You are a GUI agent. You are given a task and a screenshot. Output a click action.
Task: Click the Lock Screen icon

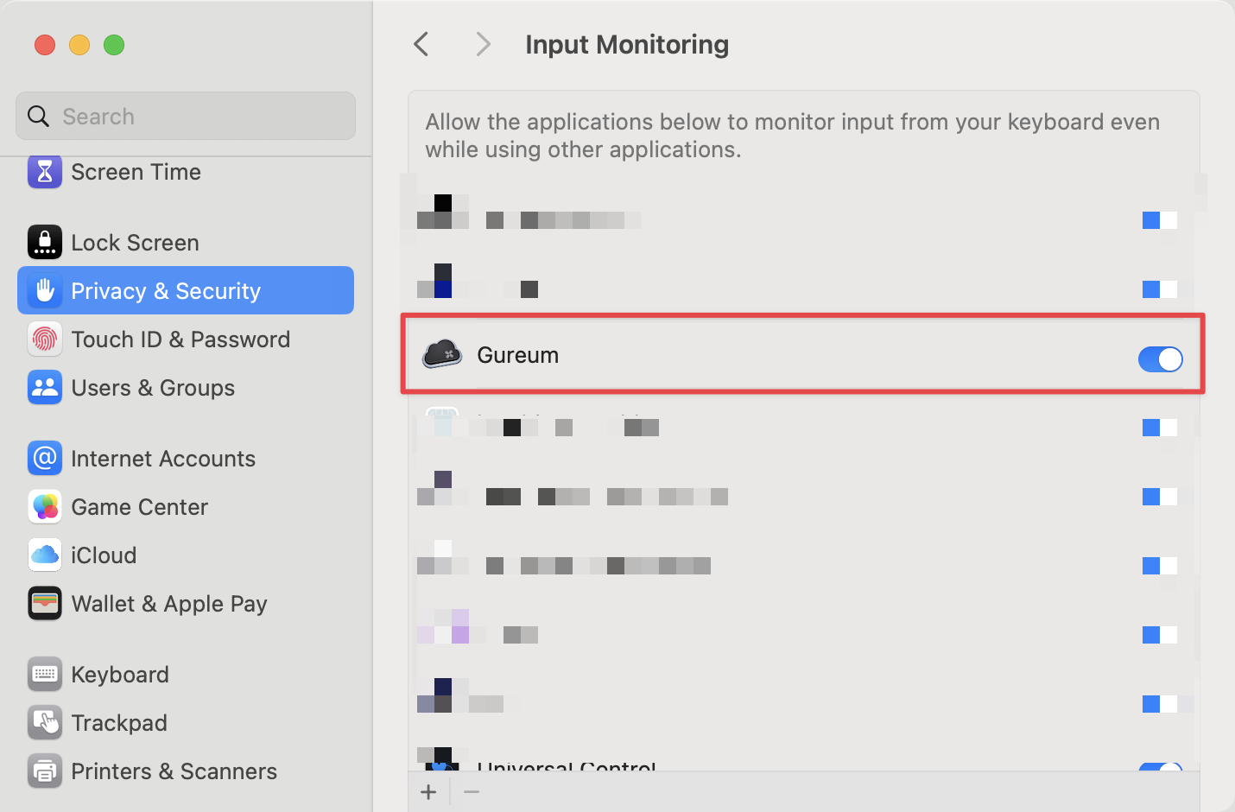tap(45, 243)
